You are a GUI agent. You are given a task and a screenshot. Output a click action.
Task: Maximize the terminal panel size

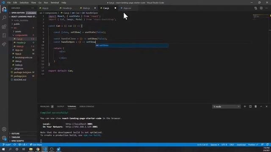261,106
